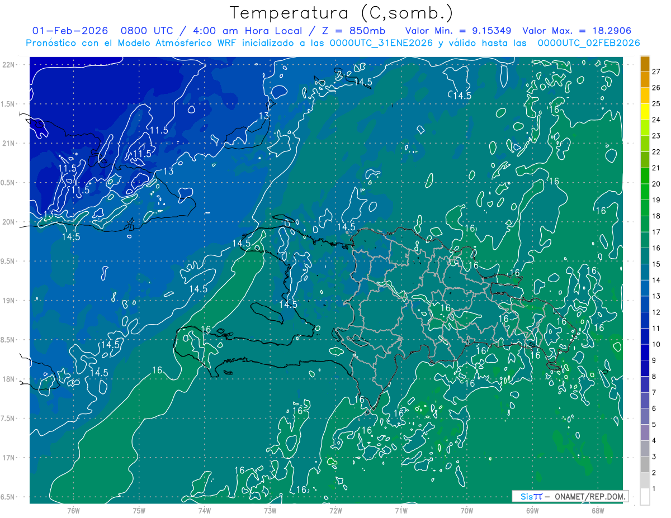Click the "4" color scale value
Screen dimensions: 671x518
(x=654, y=440)
